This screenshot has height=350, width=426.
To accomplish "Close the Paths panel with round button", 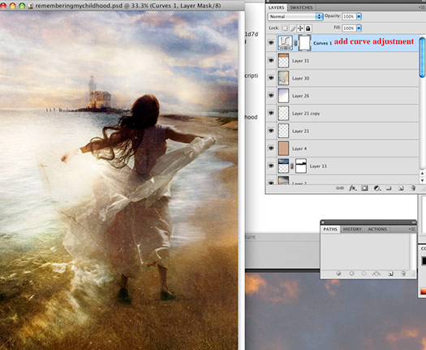I will [324, 223].
